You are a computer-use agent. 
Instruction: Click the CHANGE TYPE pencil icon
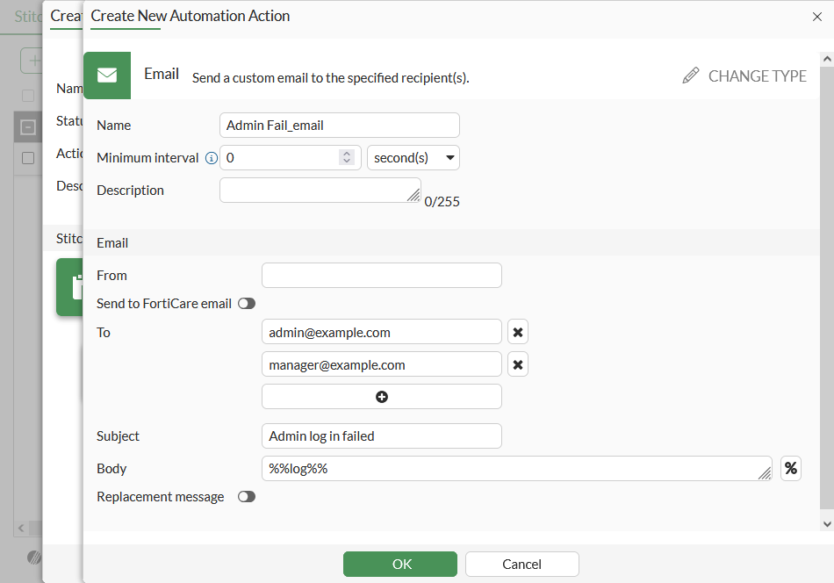coord(691,76)
